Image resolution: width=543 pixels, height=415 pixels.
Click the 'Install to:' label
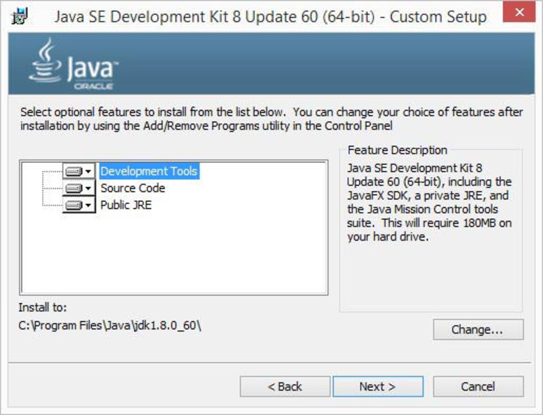[x=43, y=307]
